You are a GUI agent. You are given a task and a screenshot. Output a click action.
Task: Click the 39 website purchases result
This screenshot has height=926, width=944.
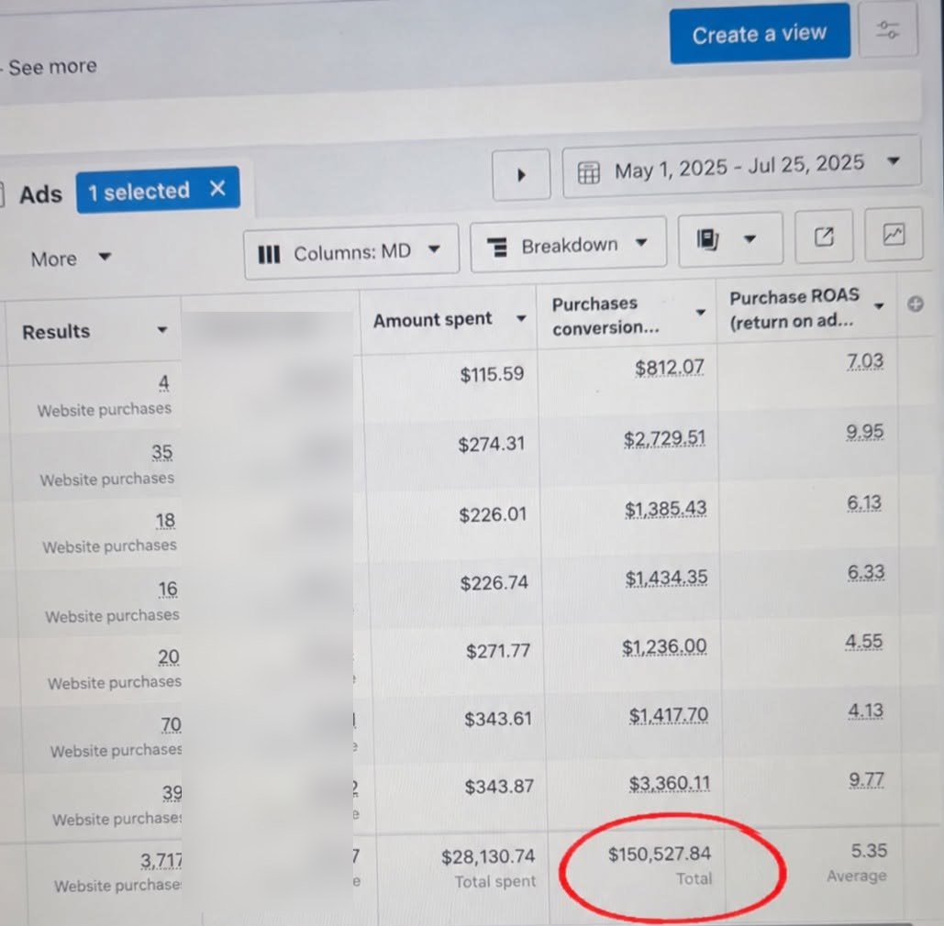172,793
